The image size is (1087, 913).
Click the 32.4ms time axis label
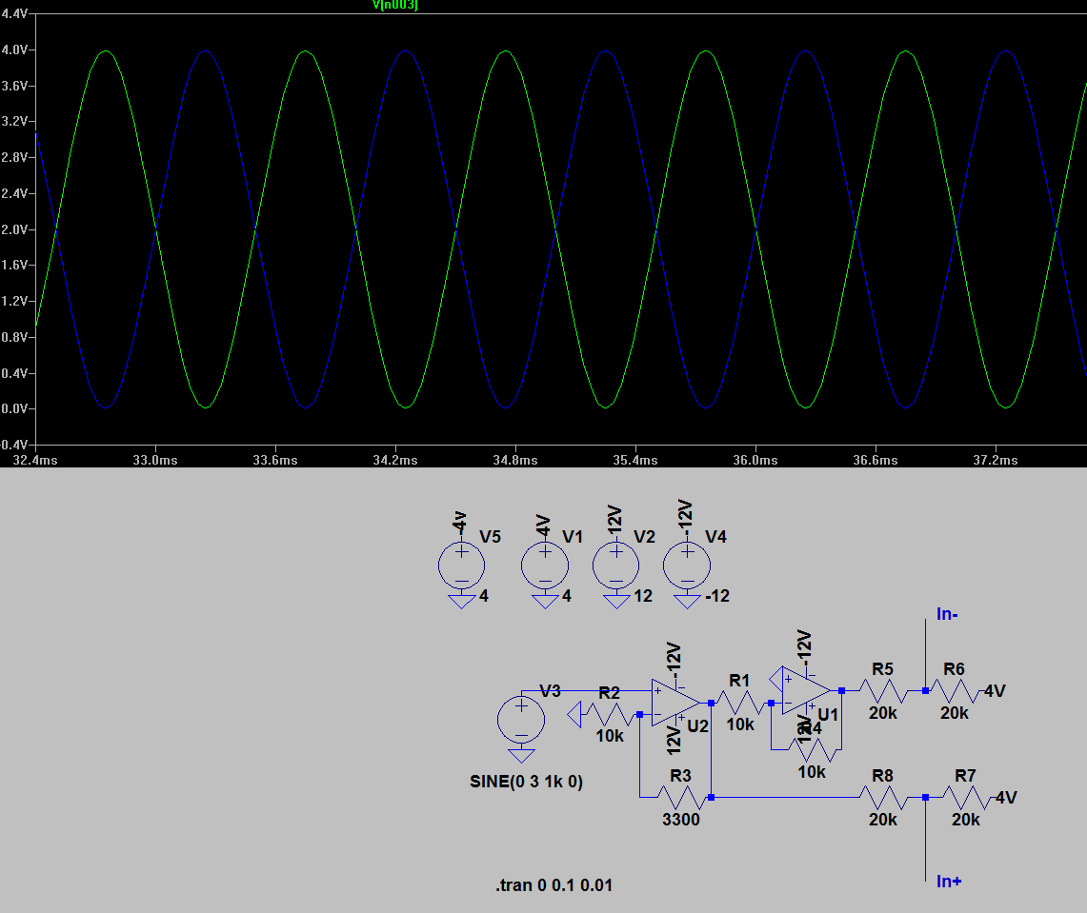(x=35, y=460)
